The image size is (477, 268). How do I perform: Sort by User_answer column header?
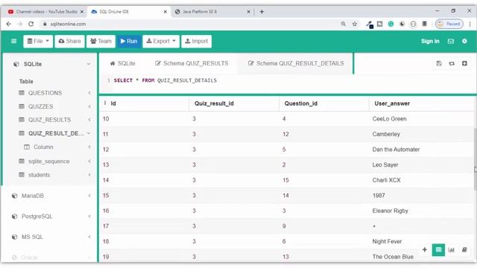[x=392, y=103]
